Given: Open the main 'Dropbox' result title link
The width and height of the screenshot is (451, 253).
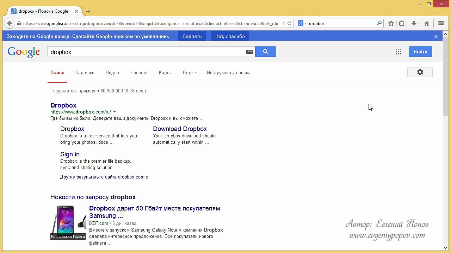Looking at the screenshot, I should (x=63, y=105).
